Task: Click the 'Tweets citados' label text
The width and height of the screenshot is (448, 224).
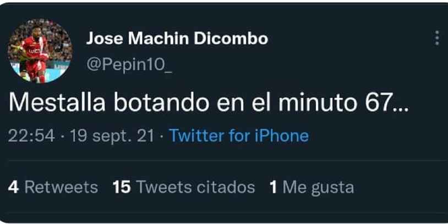Action: click(196, 187)
